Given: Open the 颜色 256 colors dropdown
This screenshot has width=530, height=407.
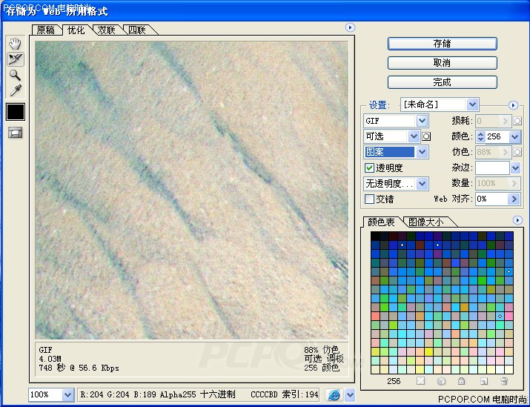Looking at the screenshot, I should pyautogui.click(x=514, y=136).
